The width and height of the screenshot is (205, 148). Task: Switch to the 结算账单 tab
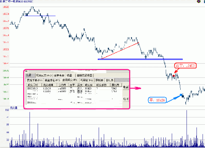(59, 75)
